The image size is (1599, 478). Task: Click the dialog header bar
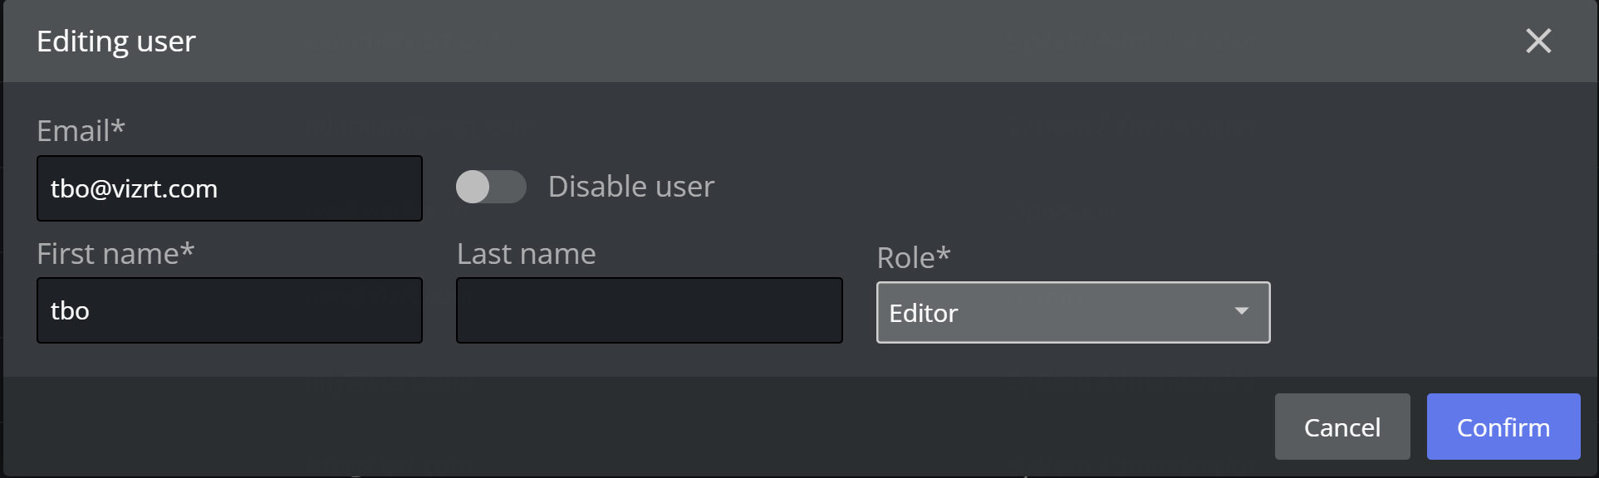point(797,41)
